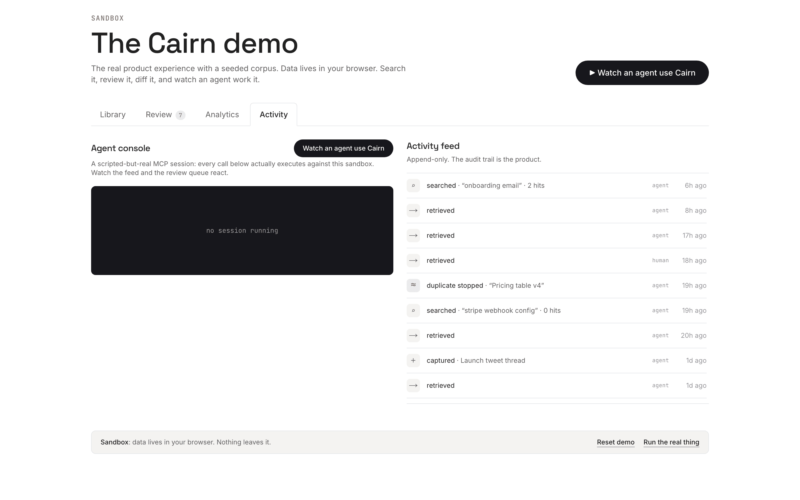Click the "8h ago" timestamp
Screen dimensions: 800x500
[x=696, y=211]
